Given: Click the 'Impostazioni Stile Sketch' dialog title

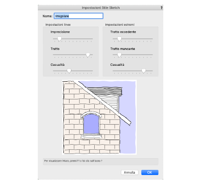Looking at the screenshot, I should pos(101,7).
